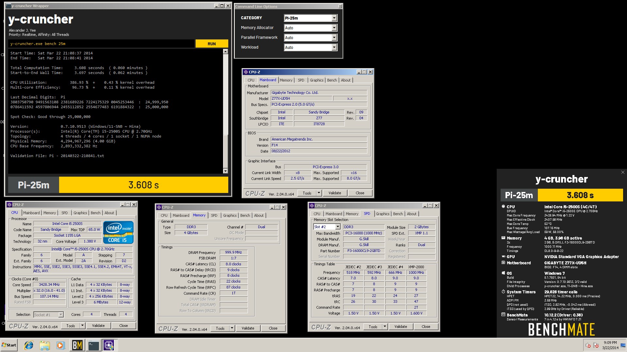Click the y-cruncher Wrapper title bar icon

tap(8, 6)
